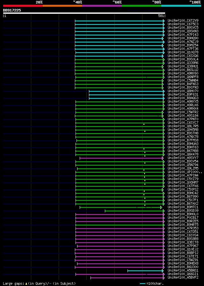The image size is (204, 286).
Task: Click UniRef100_Q10EJ2 hit label
Action: pos(183,250)
